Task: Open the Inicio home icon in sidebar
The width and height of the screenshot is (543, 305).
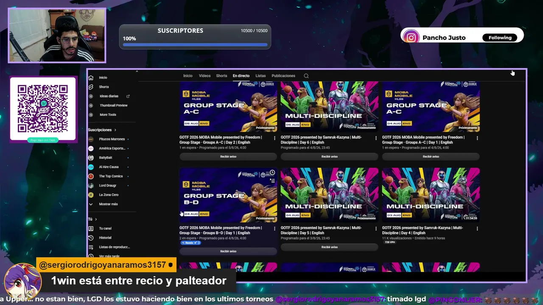Action: [x=91, y=78]
